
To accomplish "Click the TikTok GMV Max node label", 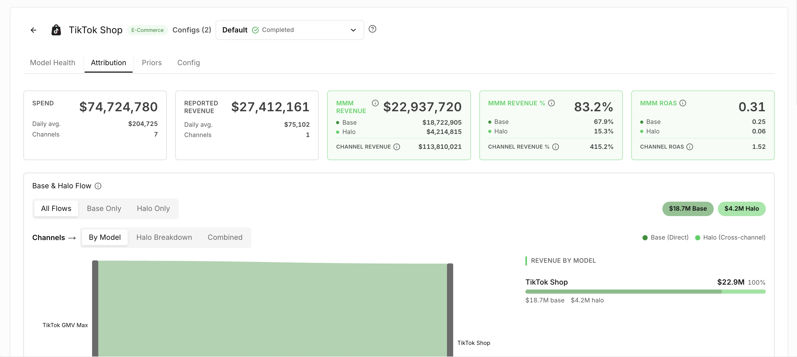I will pyautogui.click(x=65, y=325).
